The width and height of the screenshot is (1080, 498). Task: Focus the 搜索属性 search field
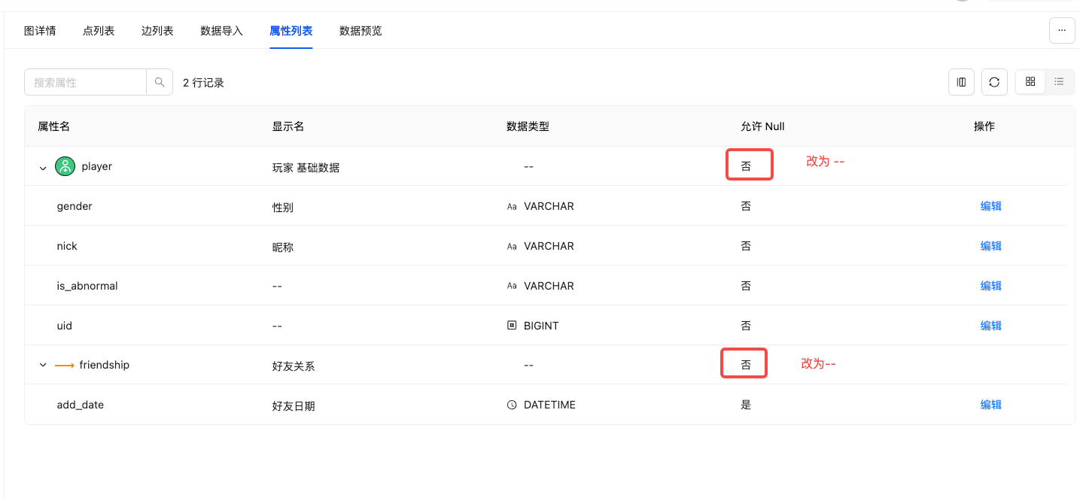86,83
